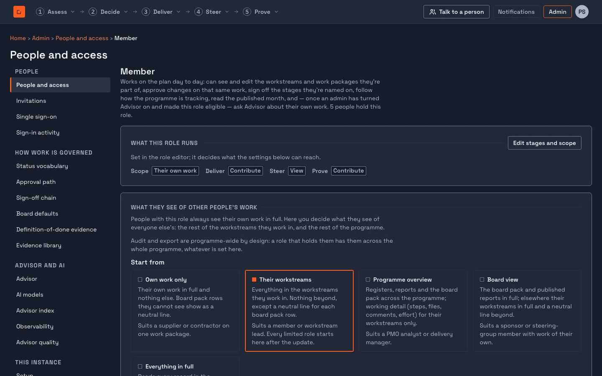Screen dimensions: 602x376
Task: Expand the Deliver dropdown chevron
Action: (179, 12)
